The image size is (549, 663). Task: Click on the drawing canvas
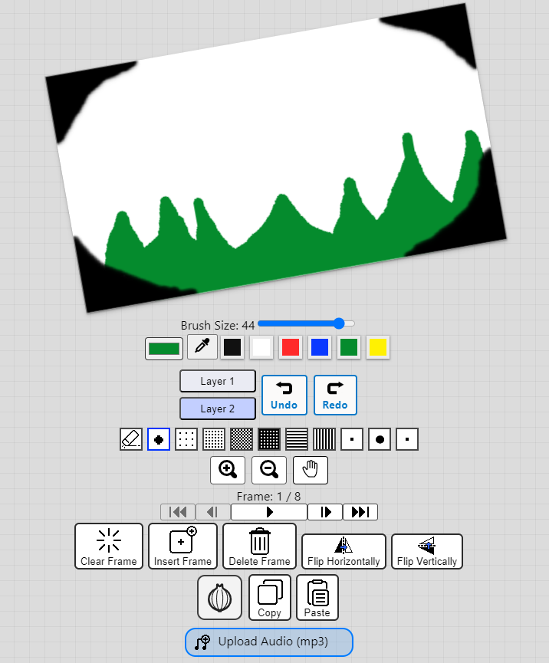pyautogui.click(x=276, y=158)
